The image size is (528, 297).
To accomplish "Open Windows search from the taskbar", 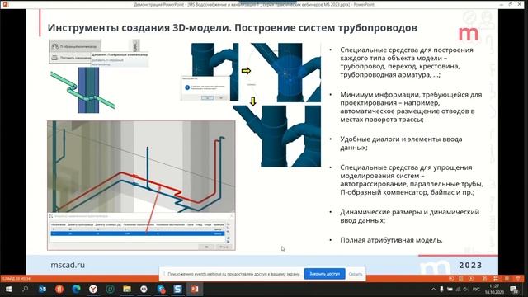I will (26, 289).
